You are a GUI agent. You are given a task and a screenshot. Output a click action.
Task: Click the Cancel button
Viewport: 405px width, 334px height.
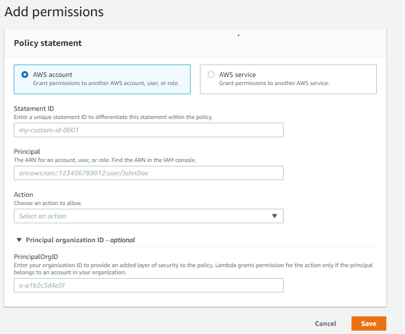[326, 324]
